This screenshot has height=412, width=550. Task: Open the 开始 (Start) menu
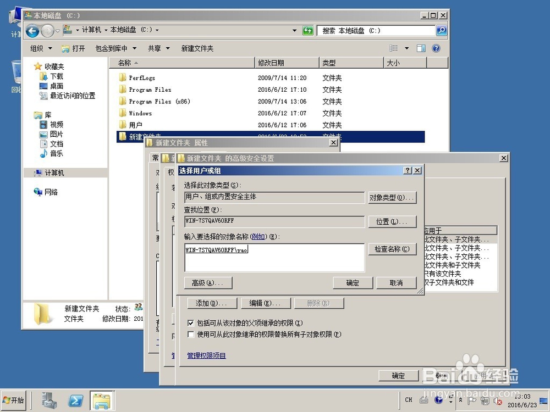tap(13, 400)
